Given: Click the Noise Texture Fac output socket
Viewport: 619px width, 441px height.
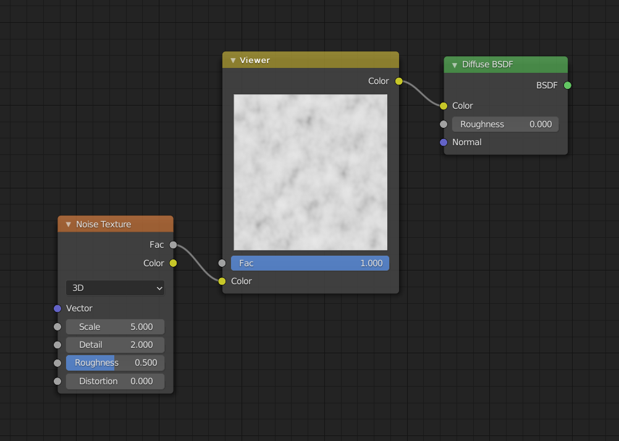Looking at the screenshot, I should click(173, 245).
